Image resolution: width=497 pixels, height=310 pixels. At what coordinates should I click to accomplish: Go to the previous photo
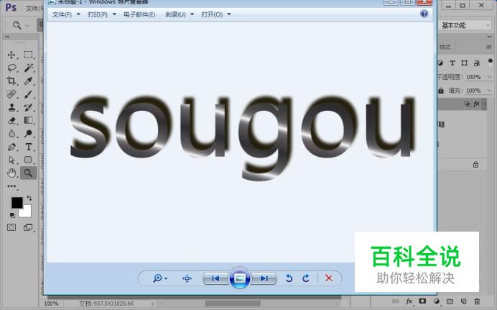click(x=215, y=278)
